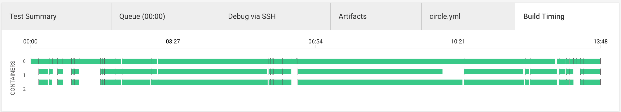Screen dimensions: 621x112
Task: Click the 00:00 time axis label
Action: tap(30, 42)
